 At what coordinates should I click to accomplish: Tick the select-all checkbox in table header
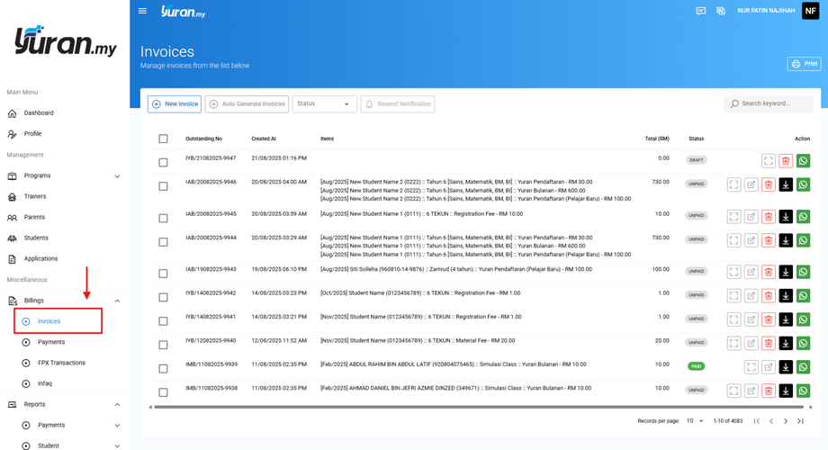coord(163,139)
